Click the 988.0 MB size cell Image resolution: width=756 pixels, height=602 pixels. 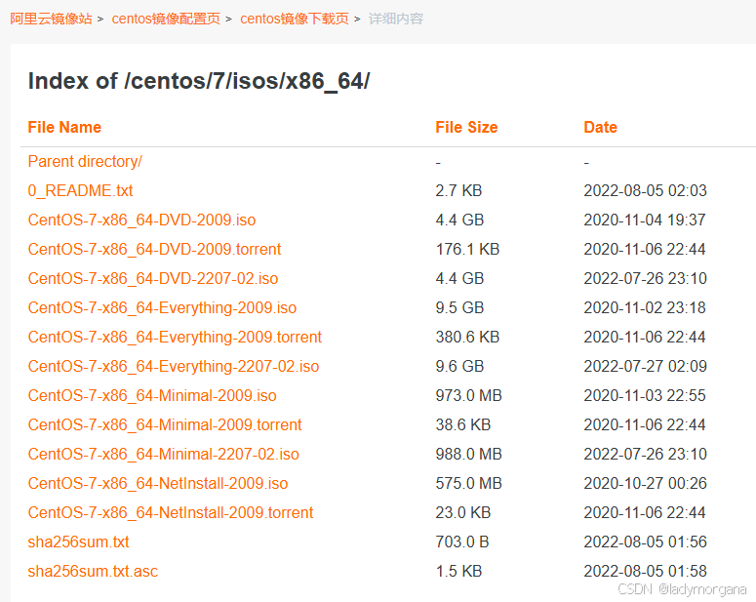pyautogui.click(x=469, y=454)
